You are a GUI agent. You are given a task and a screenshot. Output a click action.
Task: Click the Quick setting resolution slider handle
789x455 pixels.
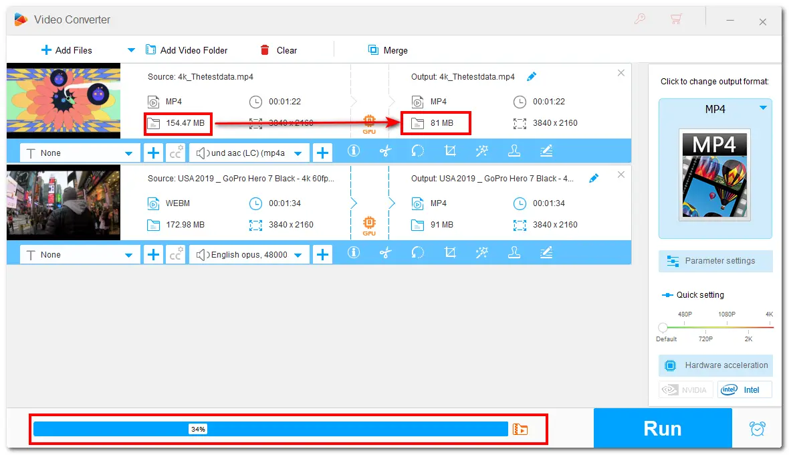click(x=663, y=328)
